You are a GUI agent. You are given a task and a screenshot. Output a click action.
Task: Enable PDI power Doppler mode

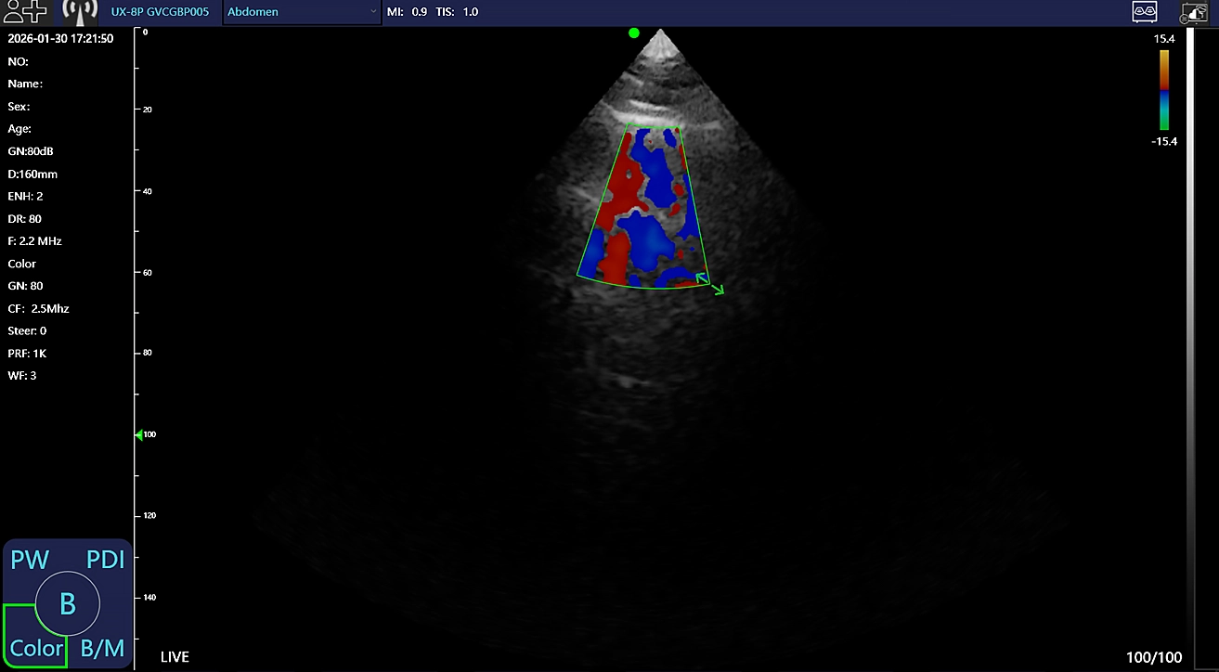(105, 560)
